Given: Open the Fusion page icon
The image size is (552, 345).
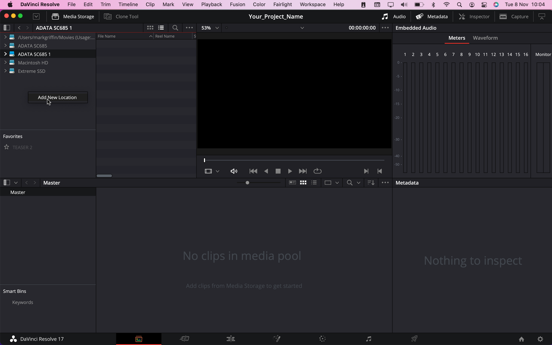Looking at the screenshot, I should pos(277,339).
